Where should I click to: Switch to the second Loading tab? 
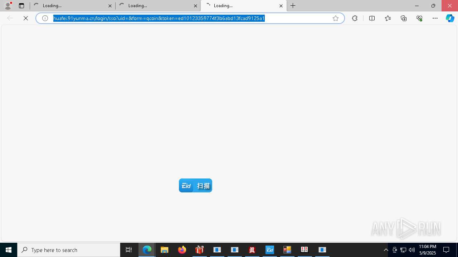(x=159, y=6)
